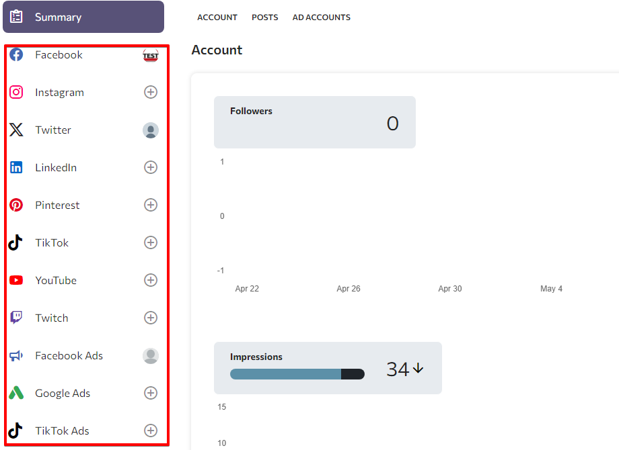
Task: Click the Summary clipboard icon
Action: [x=16, y=17]
